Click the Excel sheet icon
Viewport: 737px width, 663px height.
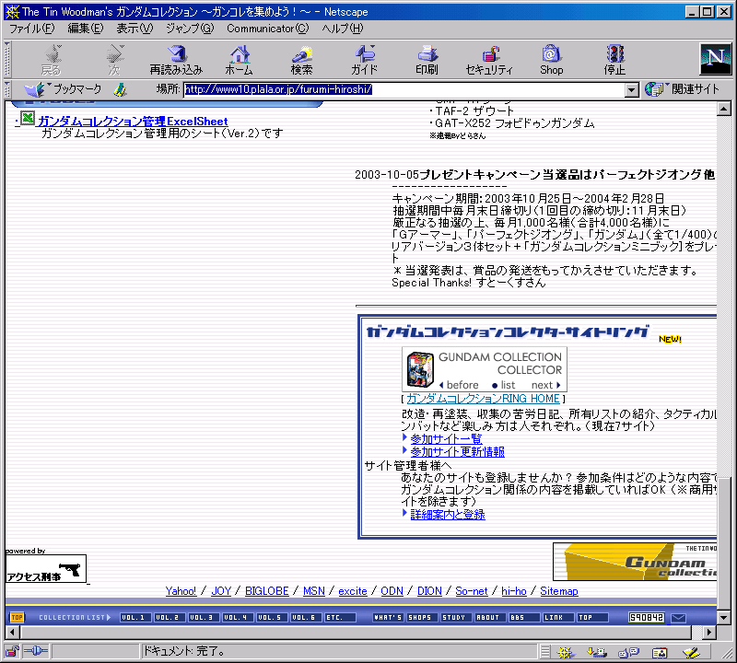(28, 119)
